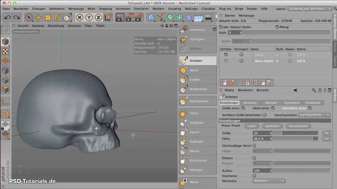Screen dimensions: 337x189
Task: Click the Größe value stepper
Action: click(271, 133)
